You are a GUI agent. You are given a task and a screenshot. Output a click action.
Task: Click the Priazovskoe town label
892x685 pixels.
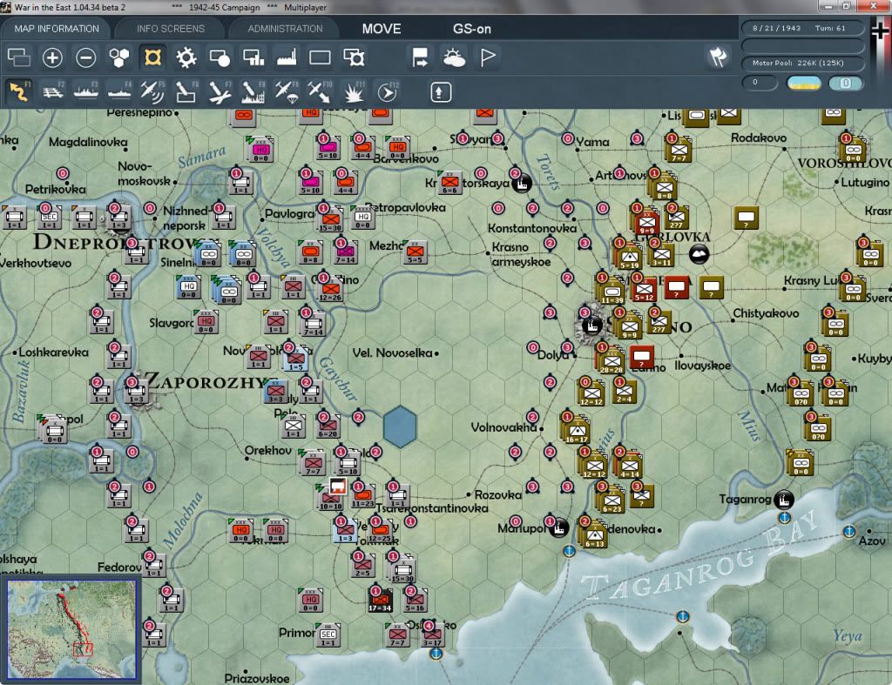(257, 678)
